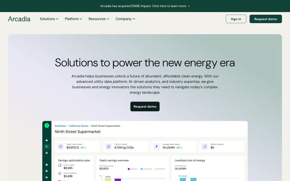The height and width of the screenshot is (181, 290).
Task: Click the 12% badge beside Yearly Cost Impact
Action: (83, 148)
